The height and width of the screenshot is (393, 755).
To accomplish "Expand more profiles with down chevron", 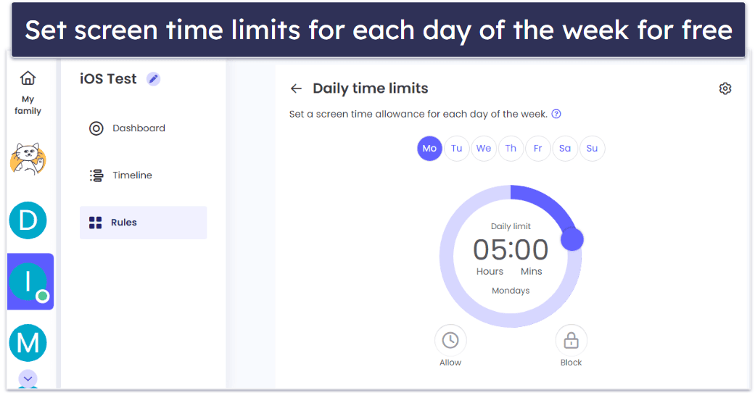I will (x=28, y=378).
